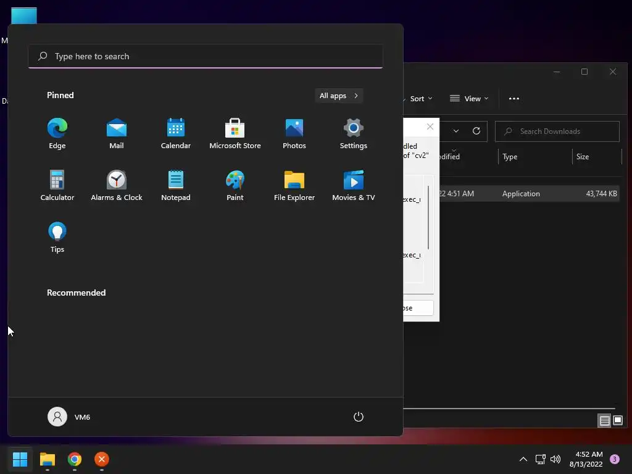Show All apps list
This screenshot has height=474, width=632.
click(339, 96)
